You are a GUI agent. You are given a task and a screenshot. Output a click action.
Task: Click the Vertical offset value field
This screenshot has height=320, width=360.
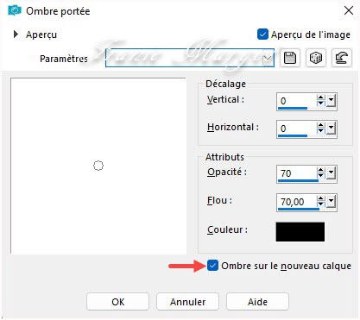pos(296,101)
